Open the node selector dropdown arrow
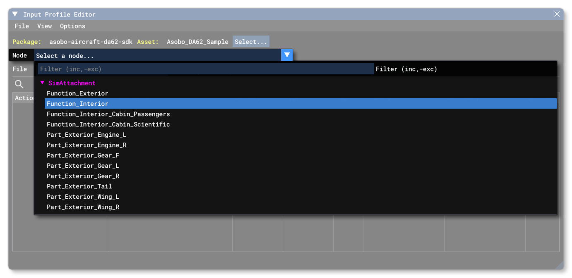572x278 pixels. (x=286, y=55)
